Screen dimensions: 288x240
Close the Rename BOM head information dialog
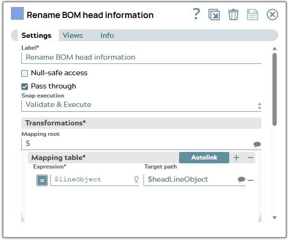click(272, 15)
